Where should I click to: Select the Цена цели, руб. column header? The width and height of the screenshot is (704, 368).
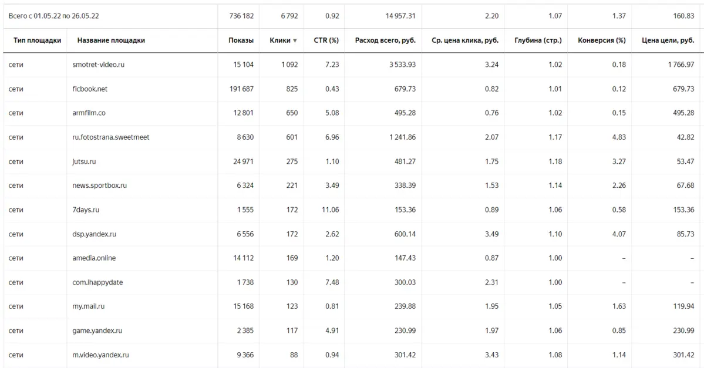tap(668, 40)
